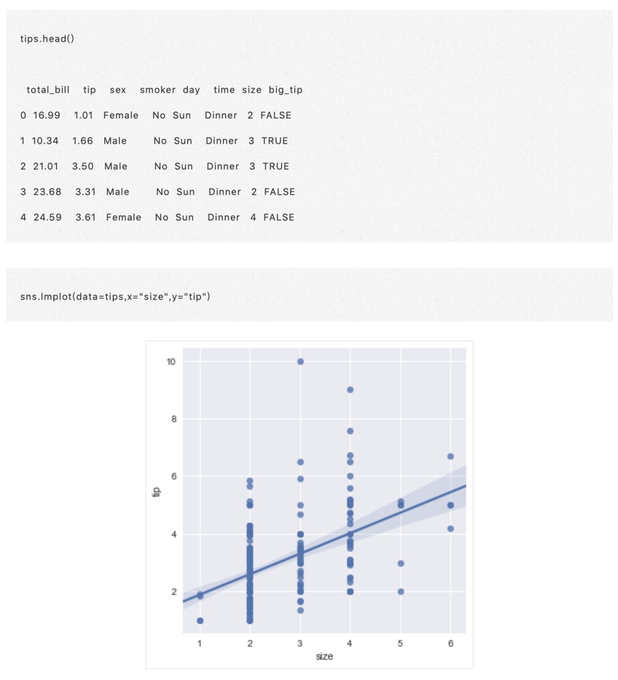Click the y-axis tick label 8
Image resolution: width=618 pixels, height=680 pixels.
(173, 419)
